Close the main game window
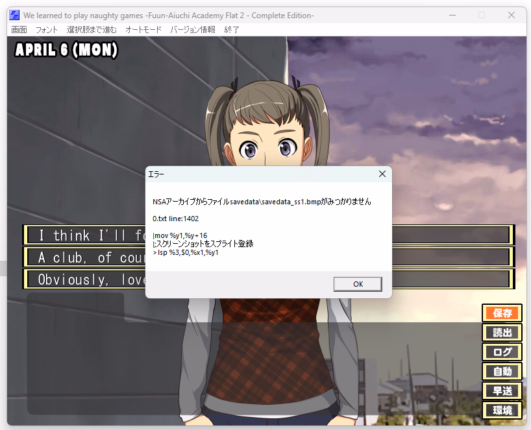The height and width of the screenshot is (430, 531). tap(512, 15)
